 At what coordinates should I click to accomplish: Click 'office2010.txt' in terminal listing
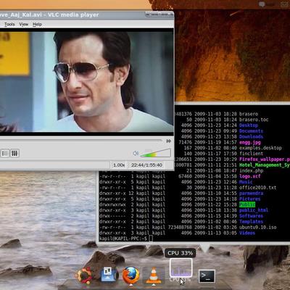[257, 188]
